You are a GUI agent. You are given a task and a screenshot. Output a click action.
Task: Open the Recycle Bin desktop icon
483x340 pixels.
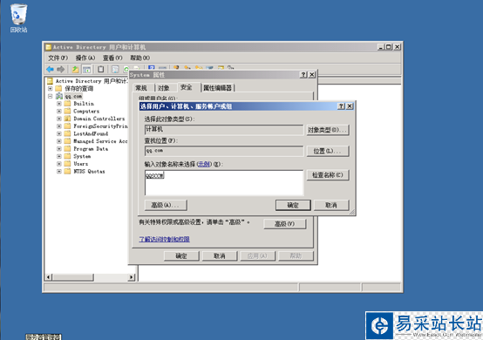pyautogui.click(x=18, y=17)
